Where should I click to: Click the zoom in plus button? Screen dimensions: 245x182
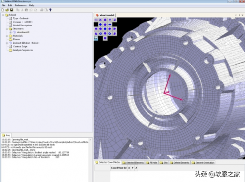100,24
